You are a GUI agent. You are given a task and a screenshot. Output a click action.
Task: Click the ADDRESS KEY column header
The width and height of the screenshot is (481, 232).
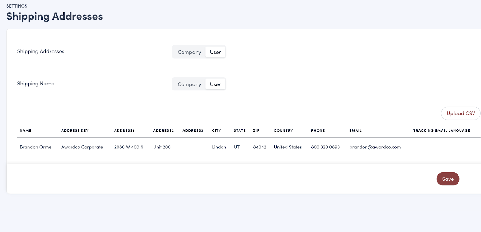[75, 130]
